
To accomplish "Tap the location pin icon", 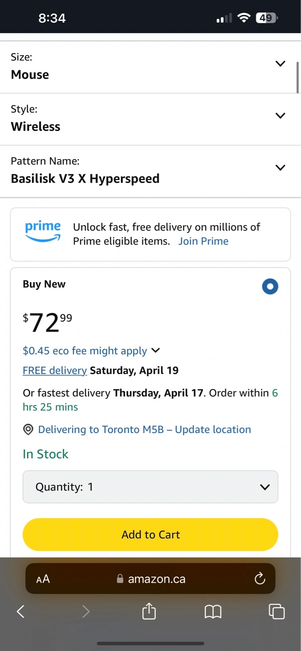I will (x=28, y=429).
